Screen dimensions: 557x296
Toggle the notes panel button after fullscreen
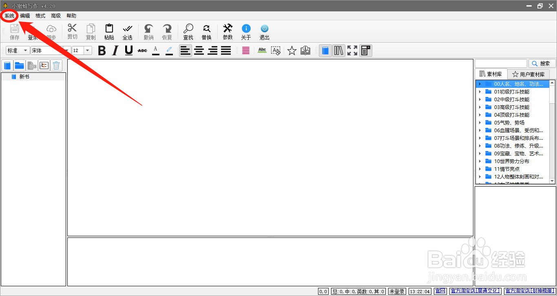pyautogui.click(x=366, y=50)
